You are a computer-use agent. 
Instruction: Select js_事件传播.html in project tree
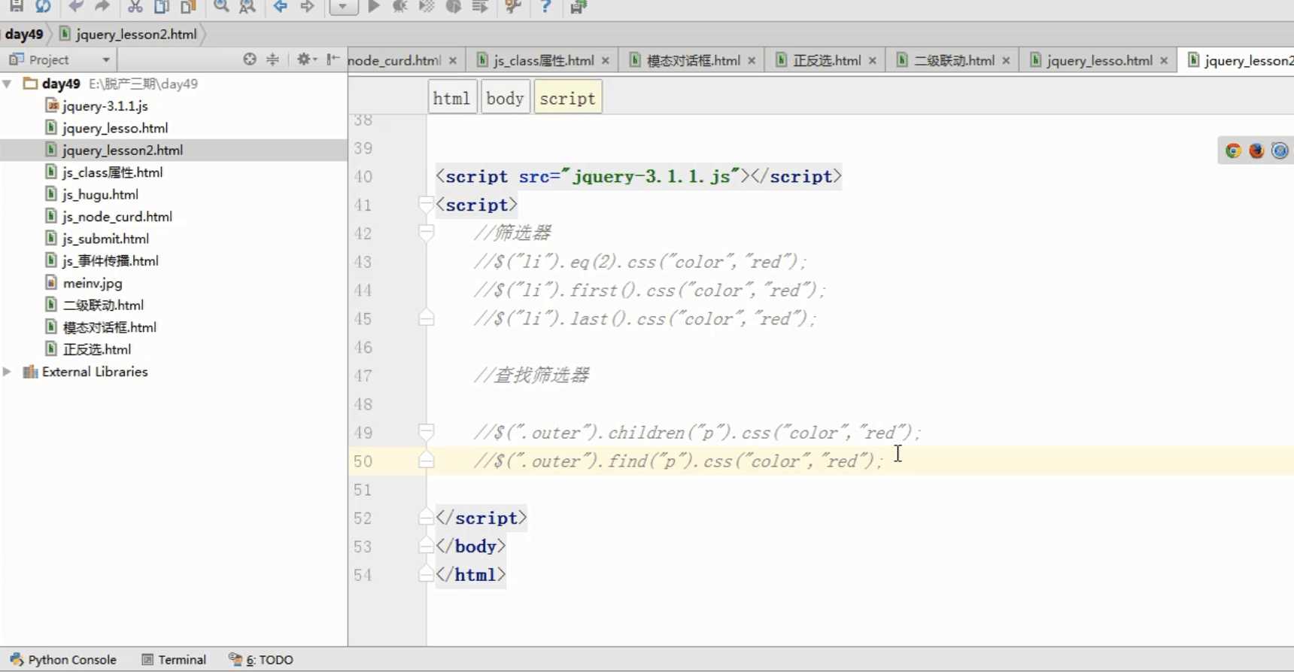coord(102,260)
